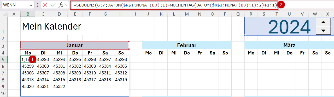Image resolution: width=334 pixels, height=97 pixels.
Task: Select the März month header
Action: (x=289, y=45)
